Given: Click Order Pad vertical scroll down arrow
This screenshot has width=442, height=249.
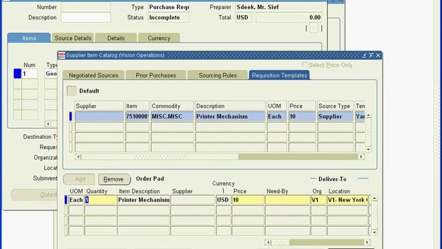Looking at the screenshot, I should pyautogui.click(x=374, y=232).
